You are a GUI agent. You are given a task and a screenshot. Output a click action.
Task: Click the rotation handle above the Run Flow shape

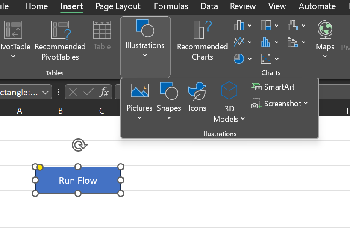click(x=78, y=146)
